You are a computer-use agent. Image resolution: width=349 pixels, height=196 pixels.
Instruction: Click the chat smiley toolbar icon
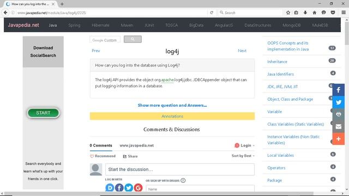[x=323, y=13]
